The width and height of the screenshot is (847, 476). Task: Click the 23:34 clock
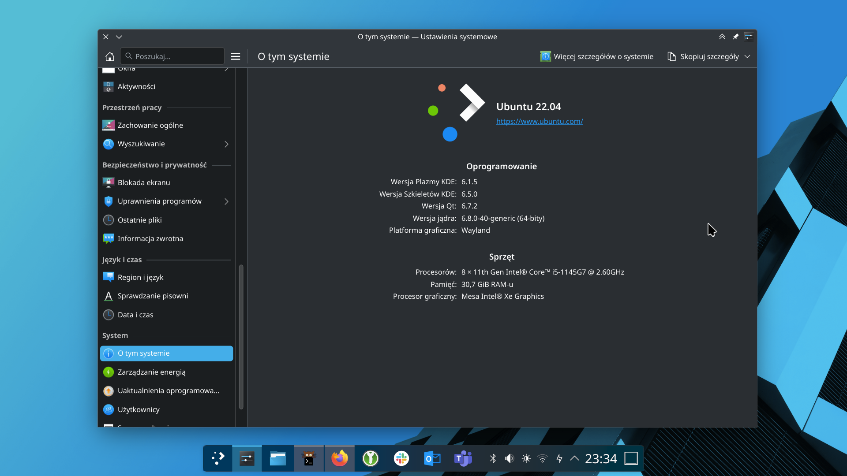[x=601, y=459]
